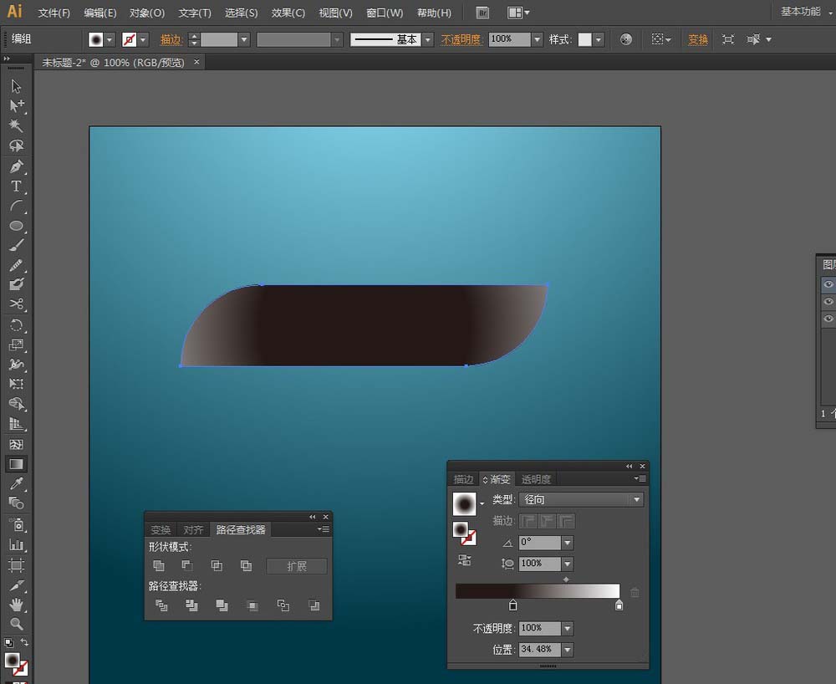Switch to the 透明度 panel tab
The height and width of the screenshot is (684, 836).
point(536,479)
